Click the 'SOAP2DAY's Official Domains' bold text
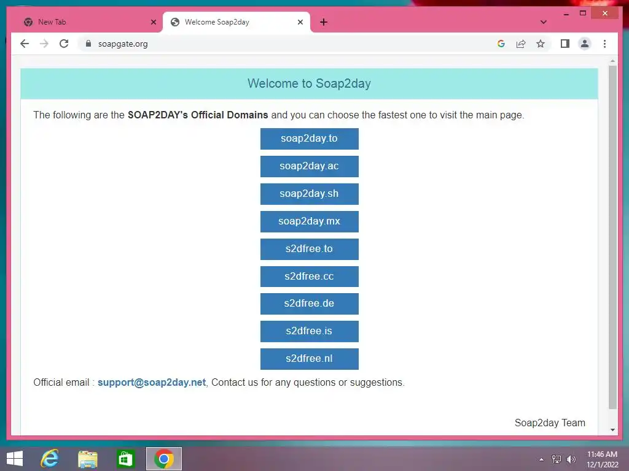Image resolution: width=629 pixels, height=471 pixels. [198, 115]
